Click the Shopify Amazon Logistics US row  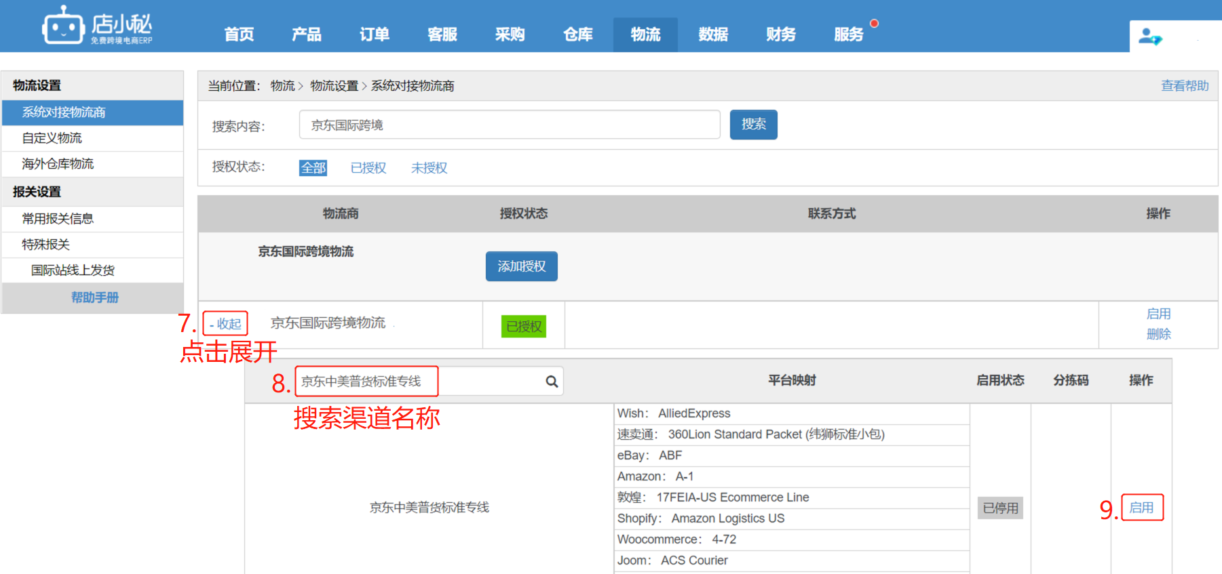pyautogui.click(x=792, y=519)
